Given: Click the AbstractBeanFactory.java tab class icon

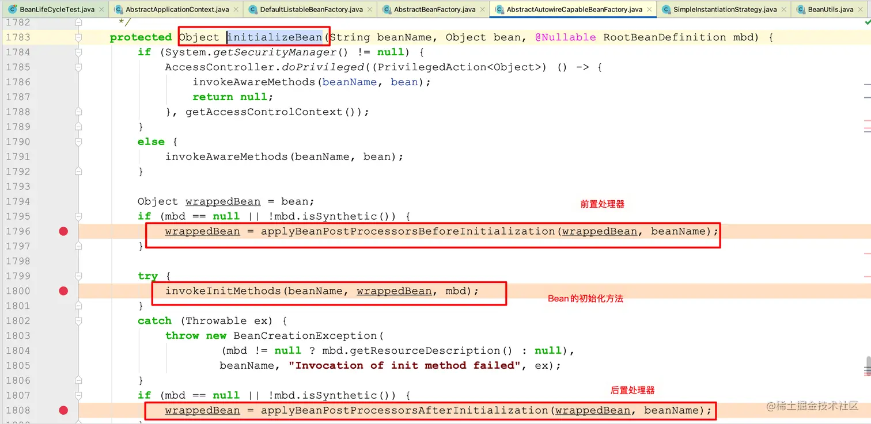Looking at the screenshot, I should click(387, 9).
